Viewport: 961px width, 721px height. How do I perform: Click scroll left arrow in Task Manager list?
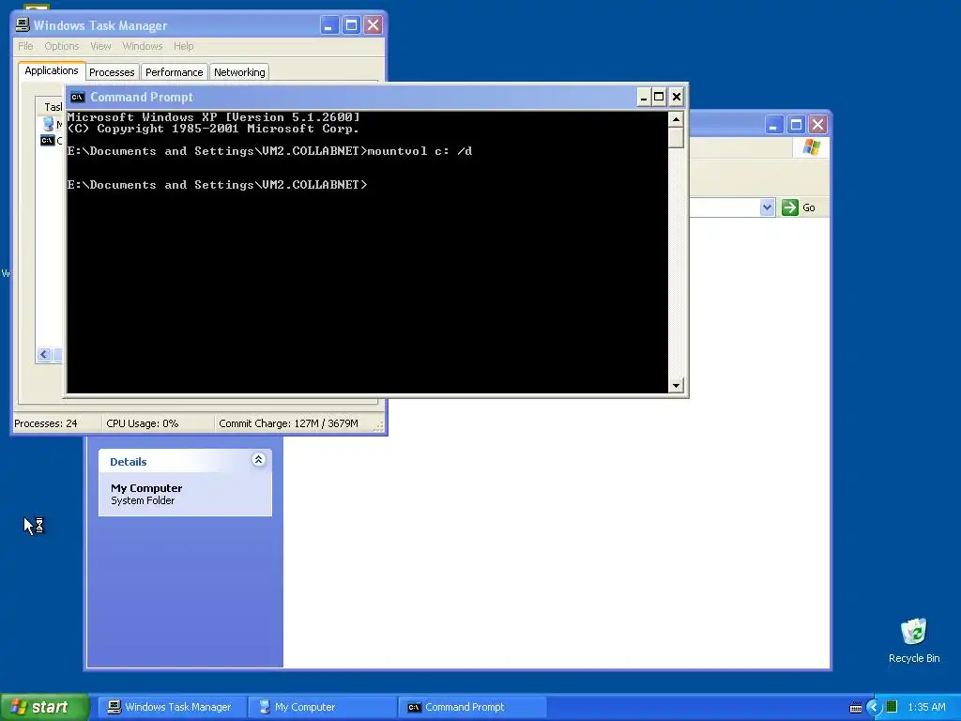(43, 354)
